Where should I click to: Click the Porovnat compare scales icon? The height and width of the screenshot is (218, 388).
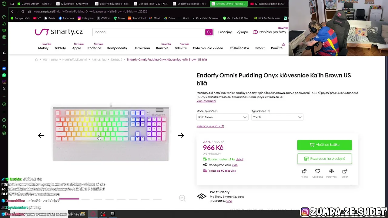331,171
